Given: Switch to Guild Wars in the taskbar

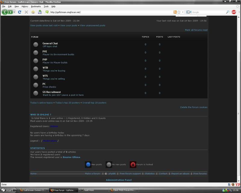Looking at the screenshot, I should pyautogui.click(x=92, y=190).
